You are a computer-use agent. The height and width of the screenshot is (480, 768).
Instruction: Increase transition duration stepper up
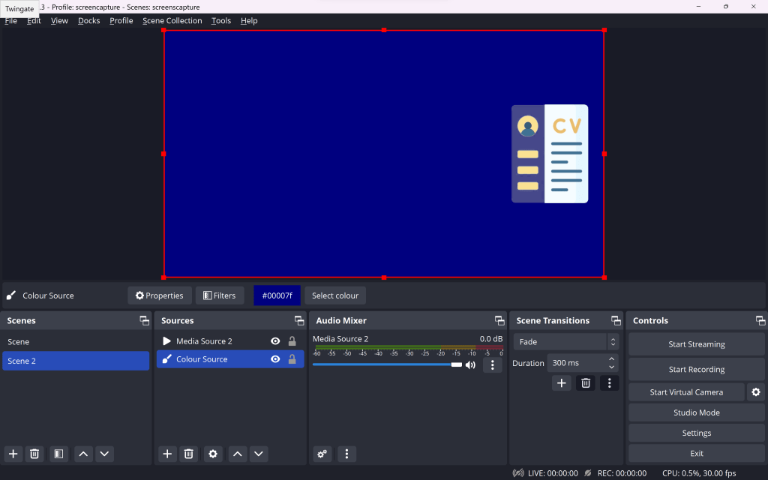[x=612, y=359]
